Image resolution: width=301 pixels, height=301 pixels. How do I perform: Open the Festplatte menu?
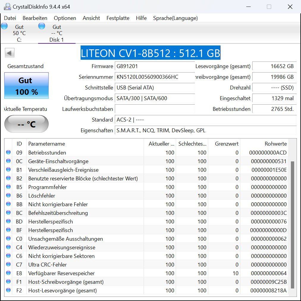(118, 18)
